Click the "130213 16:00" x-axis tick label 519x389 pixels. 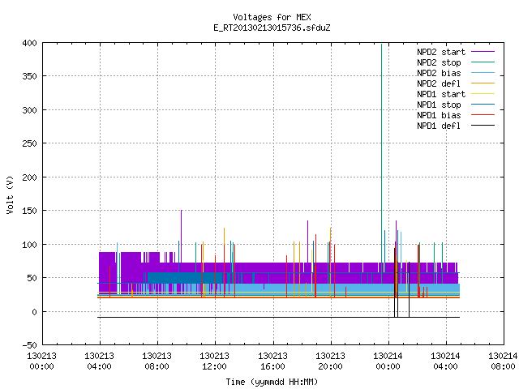click(272, 361)
